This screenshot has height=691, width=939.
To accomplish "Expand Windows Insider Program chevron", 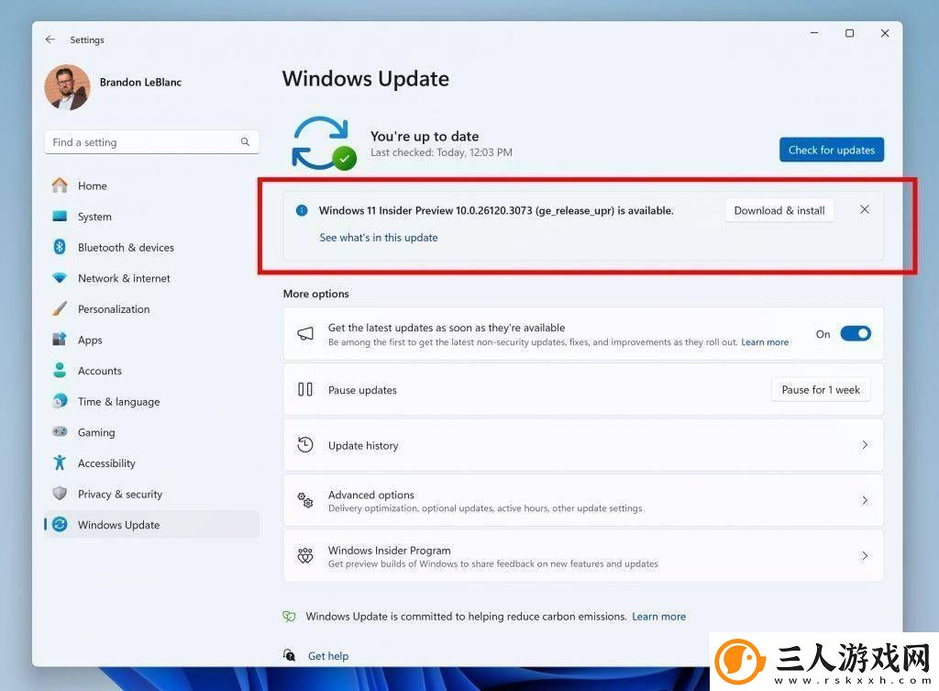I will point(865,555).
